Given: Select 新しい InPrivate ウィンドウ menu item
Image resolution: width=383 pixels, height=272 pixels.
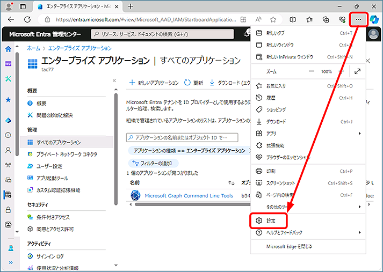Looking at the screenshot, I should click(308, 57).
